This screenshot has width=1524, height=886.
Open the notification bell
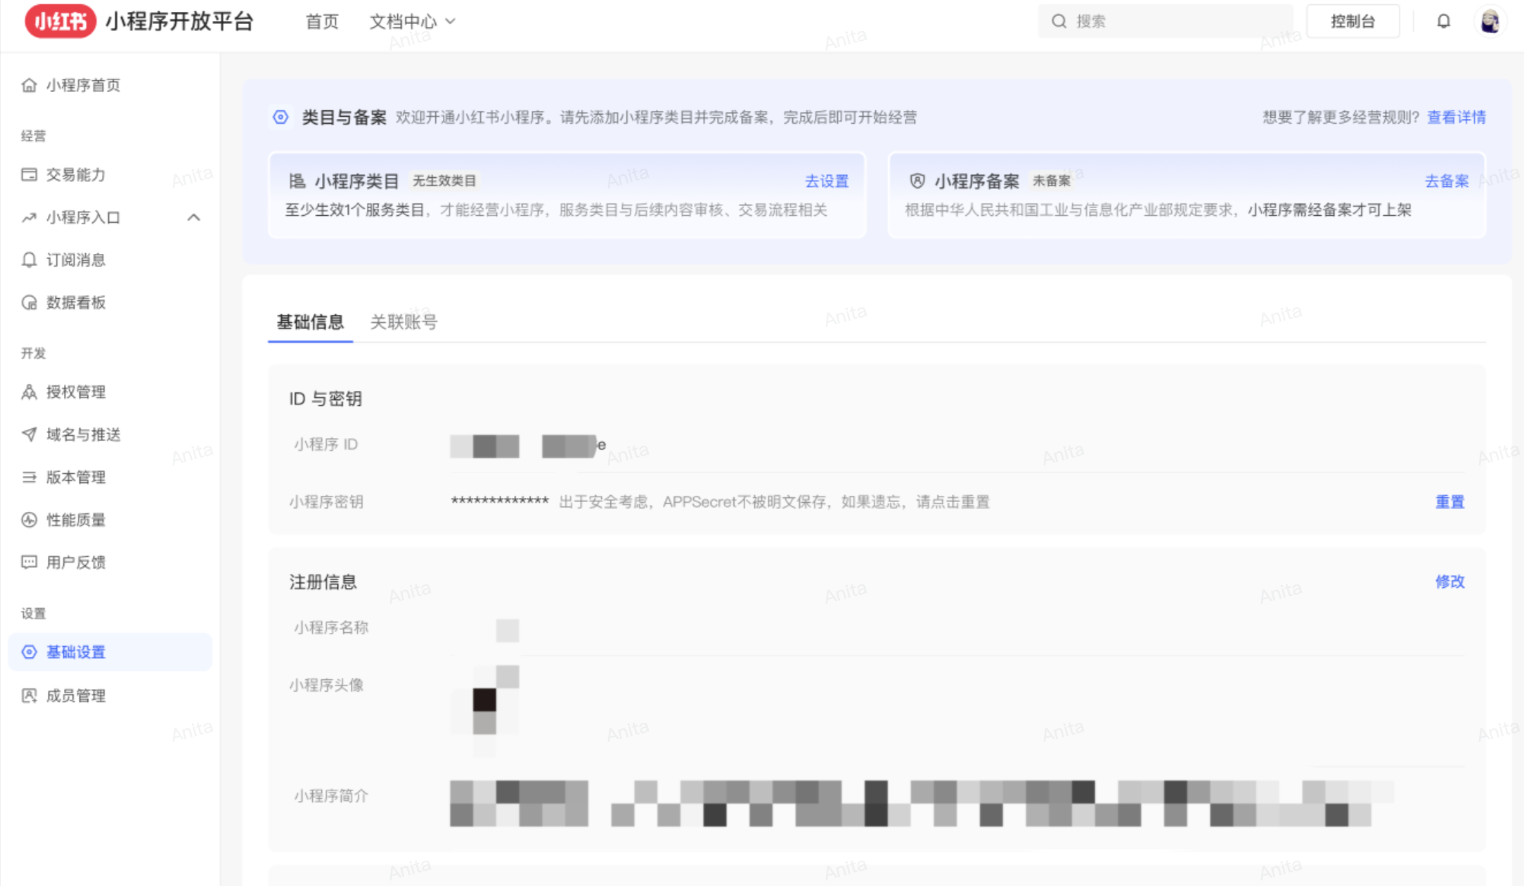pyautogui.click(x=1443, y=21)
